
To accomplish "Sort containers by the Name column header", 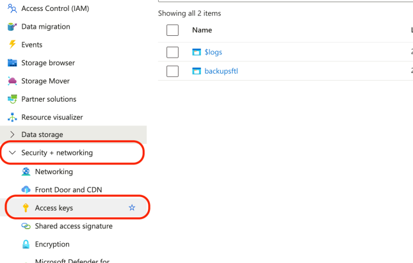I will (202, 30).
